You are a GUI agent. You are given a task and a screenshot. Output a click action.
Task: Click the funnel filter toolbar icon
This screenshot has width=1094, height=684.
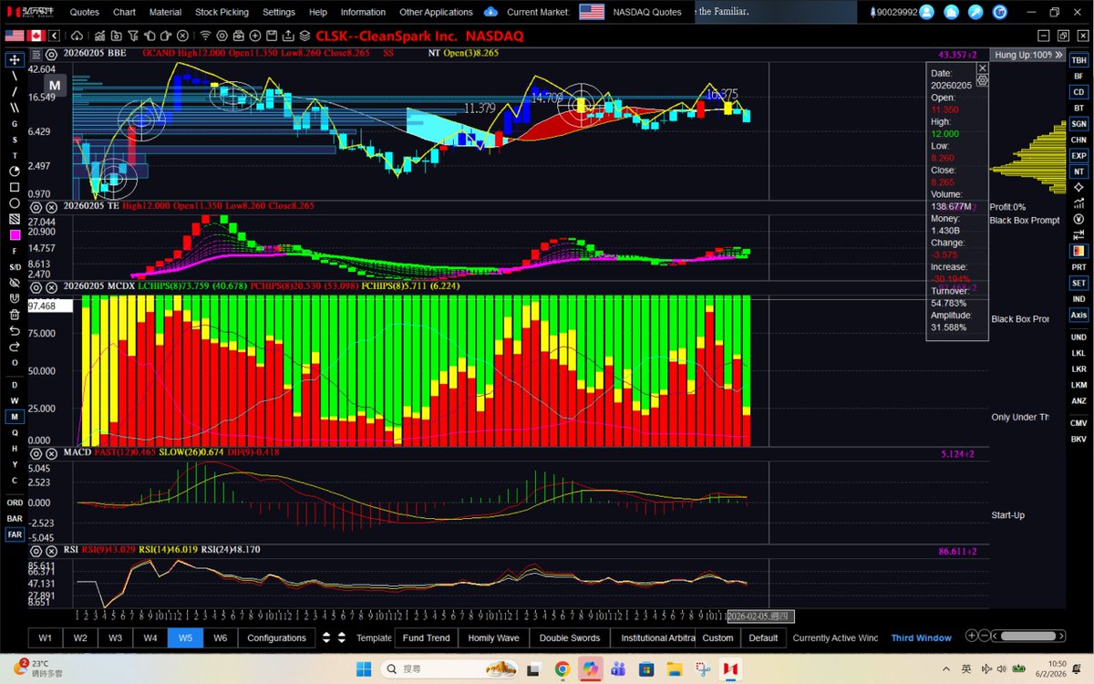(132, 36)
